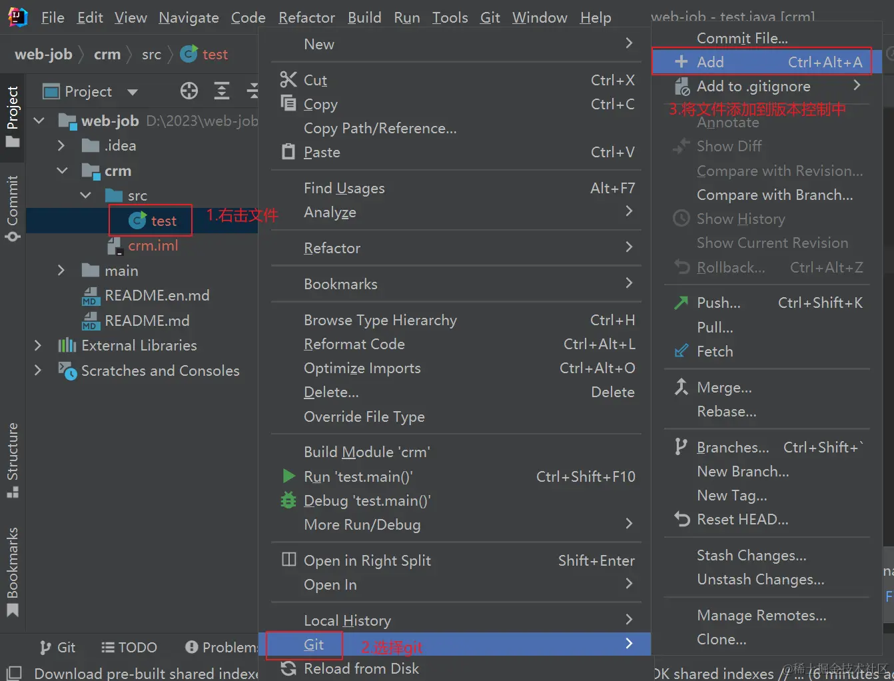Click the src folder icon in tree

click(114, 195)
